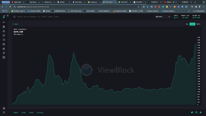
Task: Open the CRYPTO bookmark folder
Action: coord(5,11)
